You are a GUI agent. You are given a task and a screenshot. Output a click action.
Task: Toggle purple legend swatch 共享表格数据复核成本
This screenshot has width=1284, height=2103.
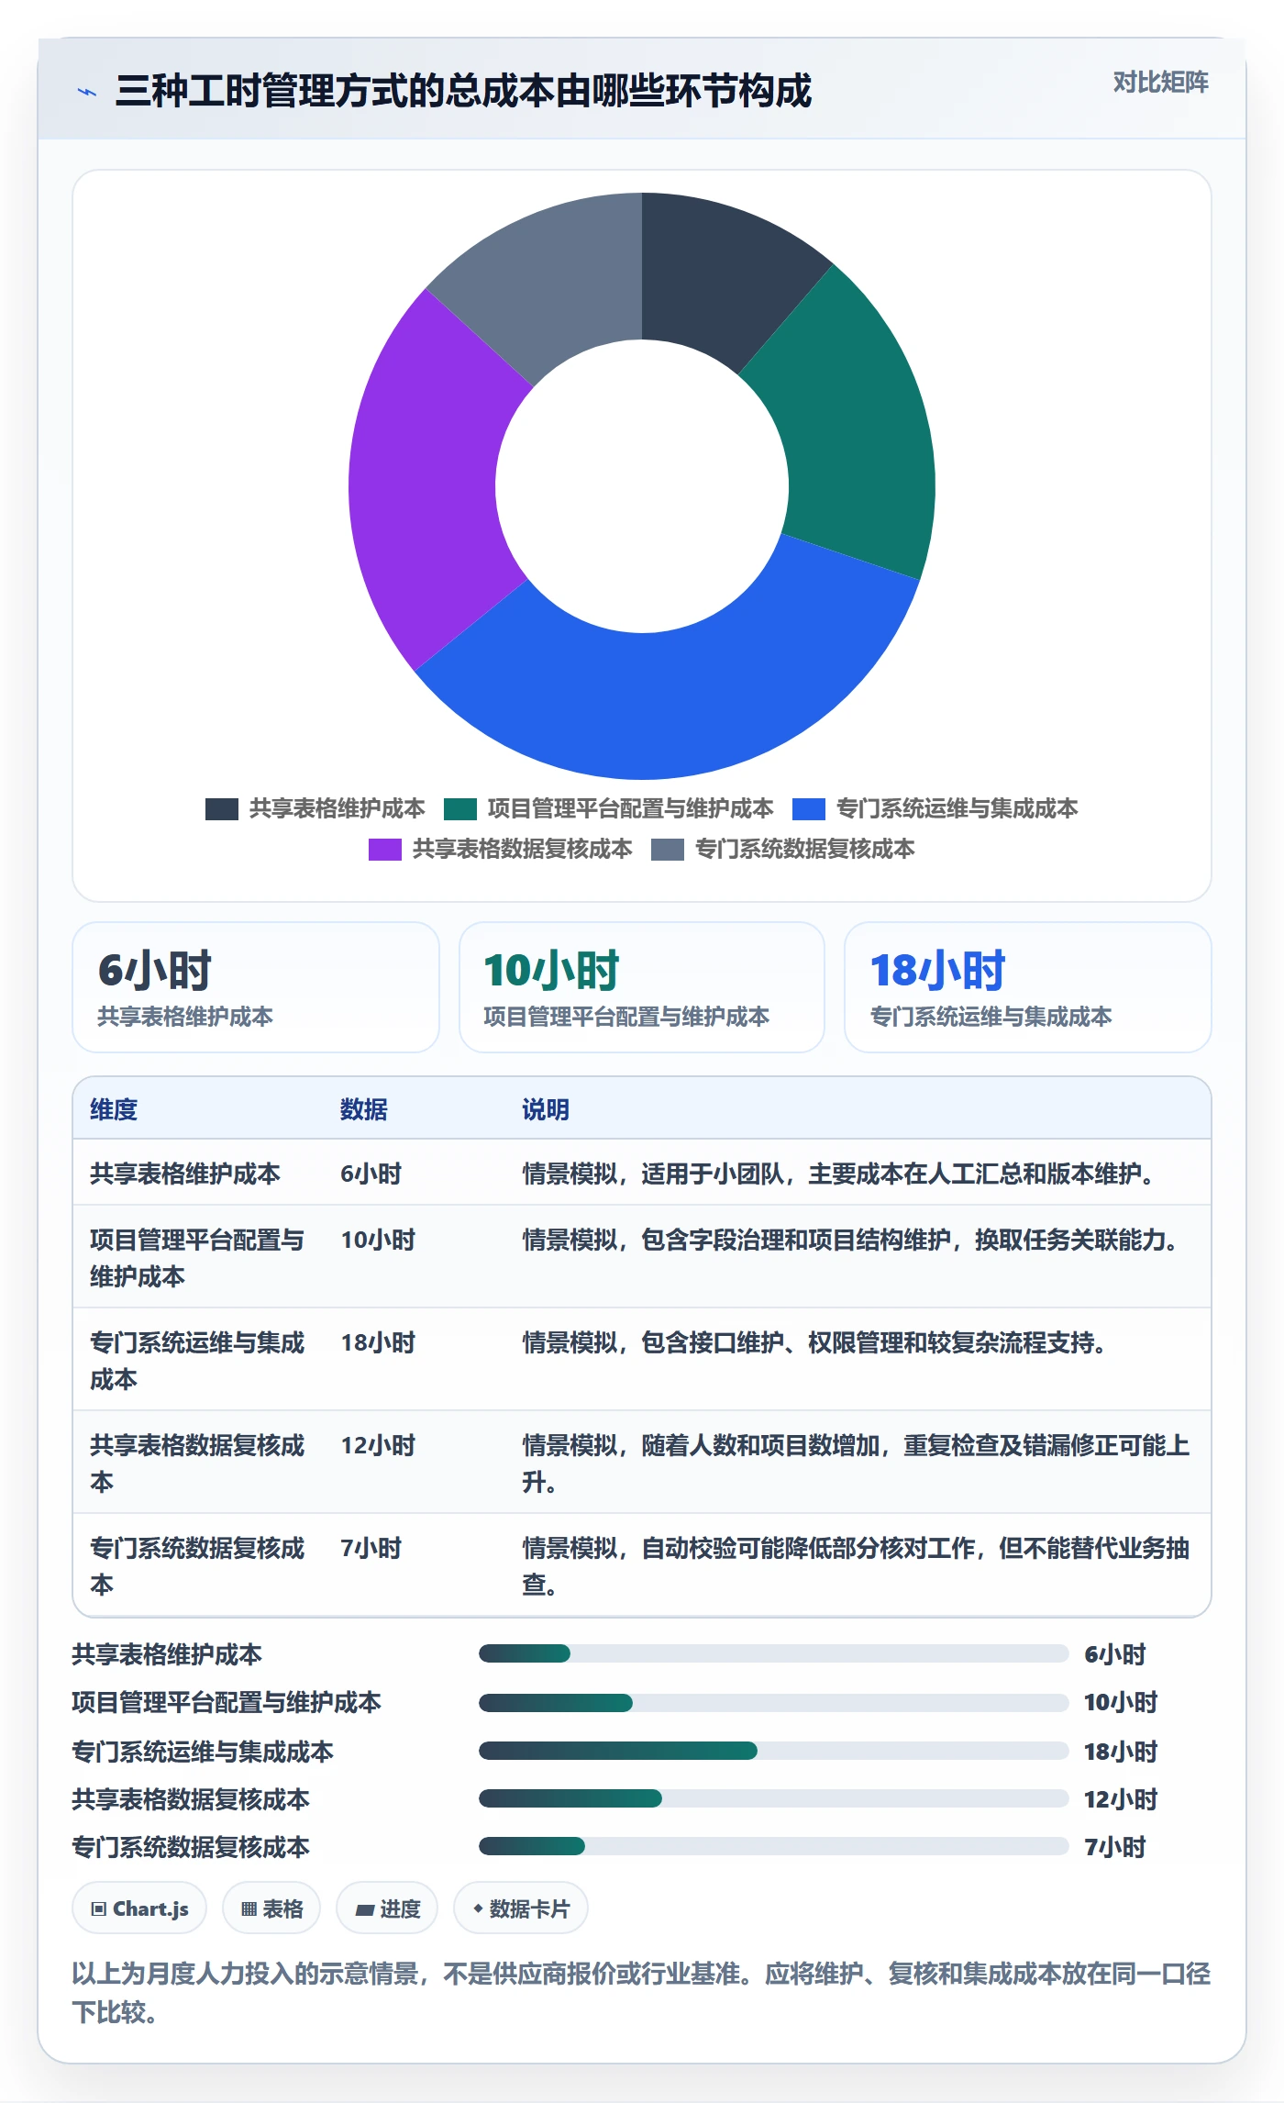point(385,849)
